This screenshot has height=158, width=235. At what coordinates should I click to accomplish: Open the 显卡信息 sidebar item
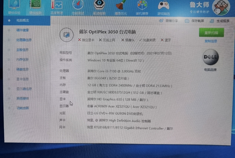click(23, 79)
